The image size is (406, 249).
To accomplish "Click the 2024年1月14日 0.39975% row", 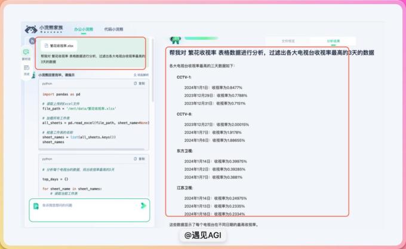I will click(216, 161).
